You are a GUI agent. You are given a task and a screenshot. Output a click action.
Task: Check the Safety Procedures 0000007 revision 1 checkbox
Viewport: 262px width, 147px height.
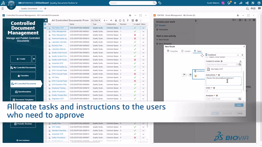point(45,92)
